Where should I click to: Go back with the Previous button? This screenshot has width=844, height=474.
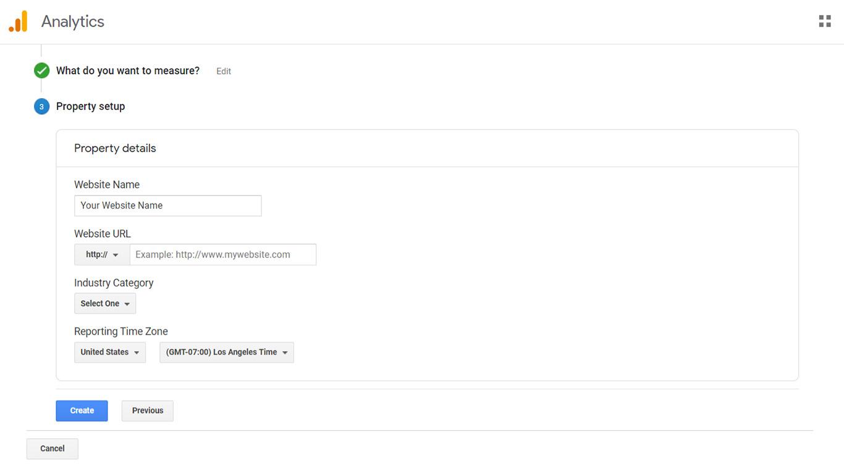148,411
